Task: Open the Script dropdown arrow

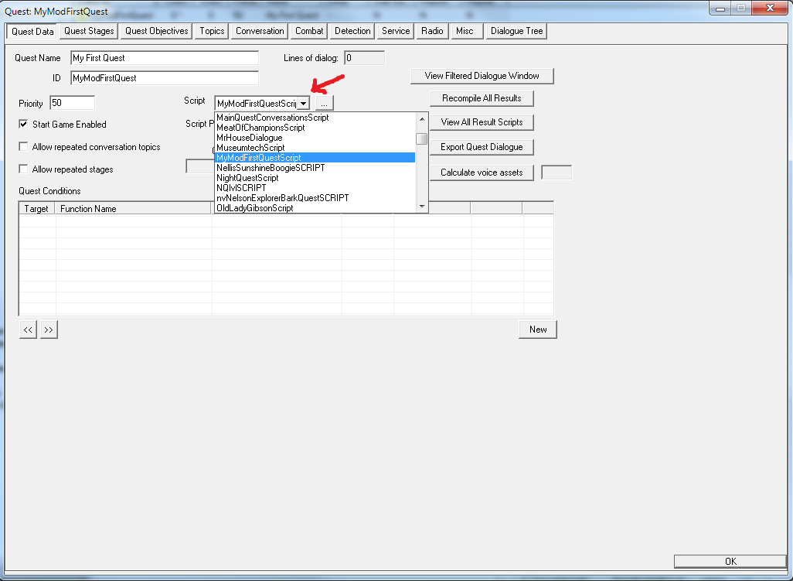Action: coord(304,102)
